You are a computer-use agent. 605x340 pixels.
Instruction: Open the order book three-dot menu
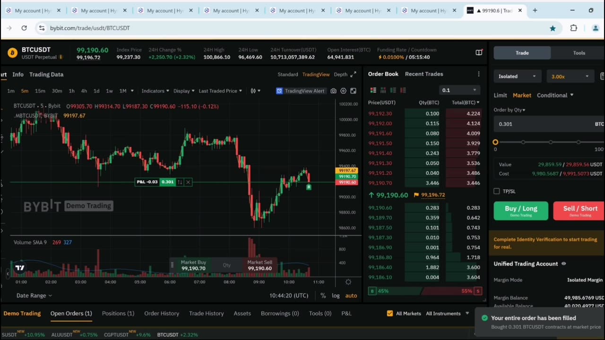pyautogui.click(x=479, y=74)
